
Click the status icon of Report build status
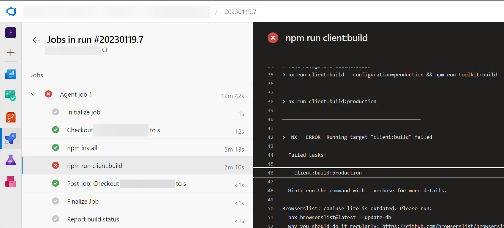56,219
